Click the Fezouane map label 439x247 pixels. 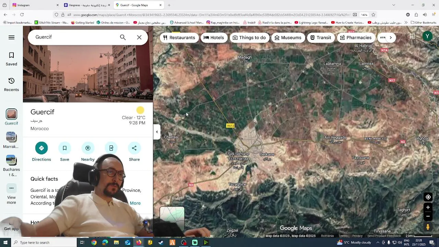point(361,160)
